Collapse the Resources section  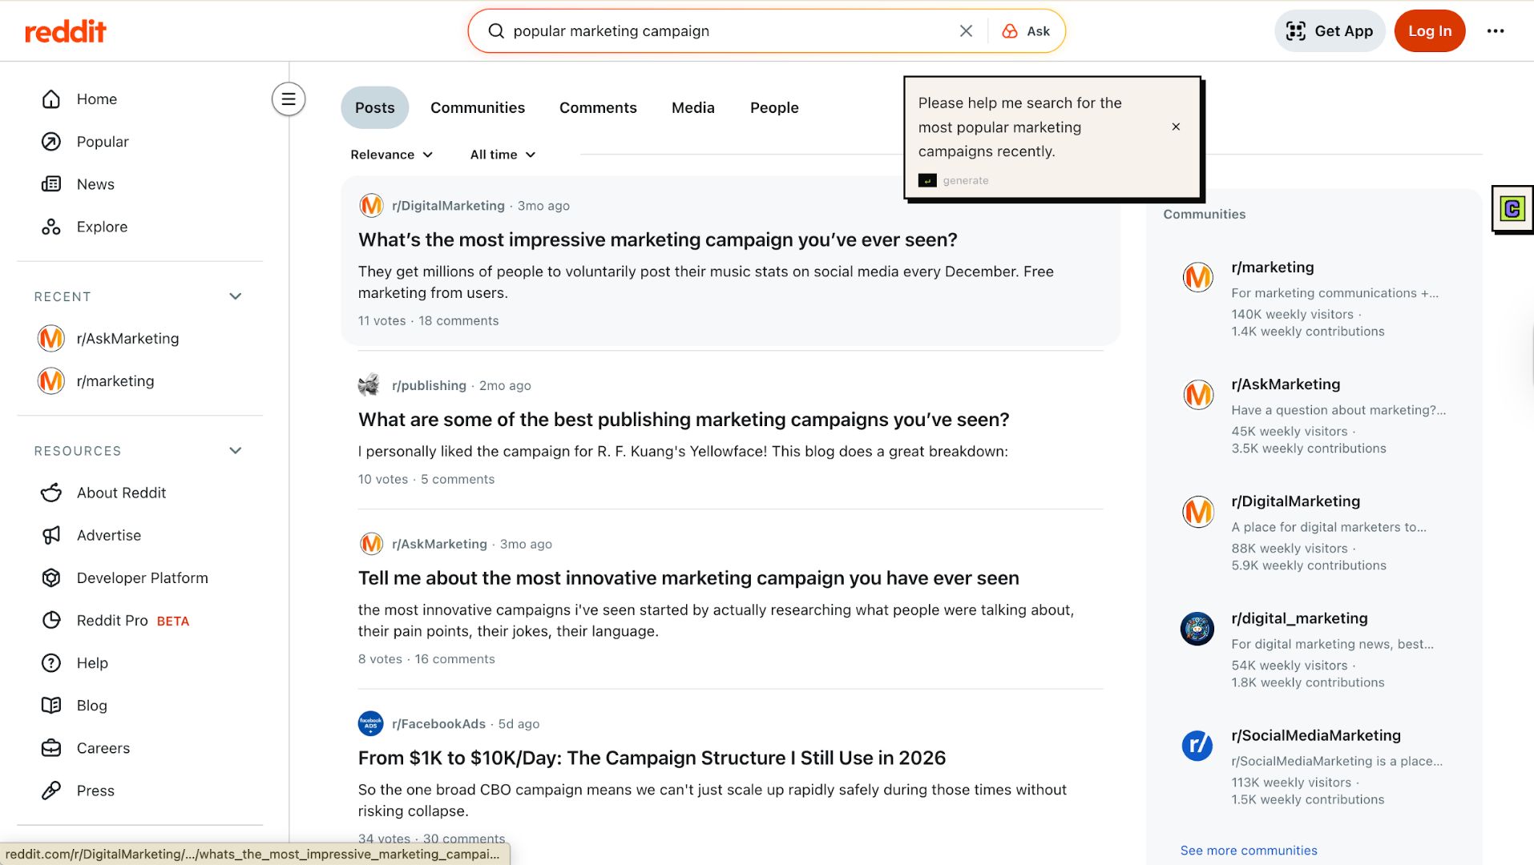[x=235, y=451]
